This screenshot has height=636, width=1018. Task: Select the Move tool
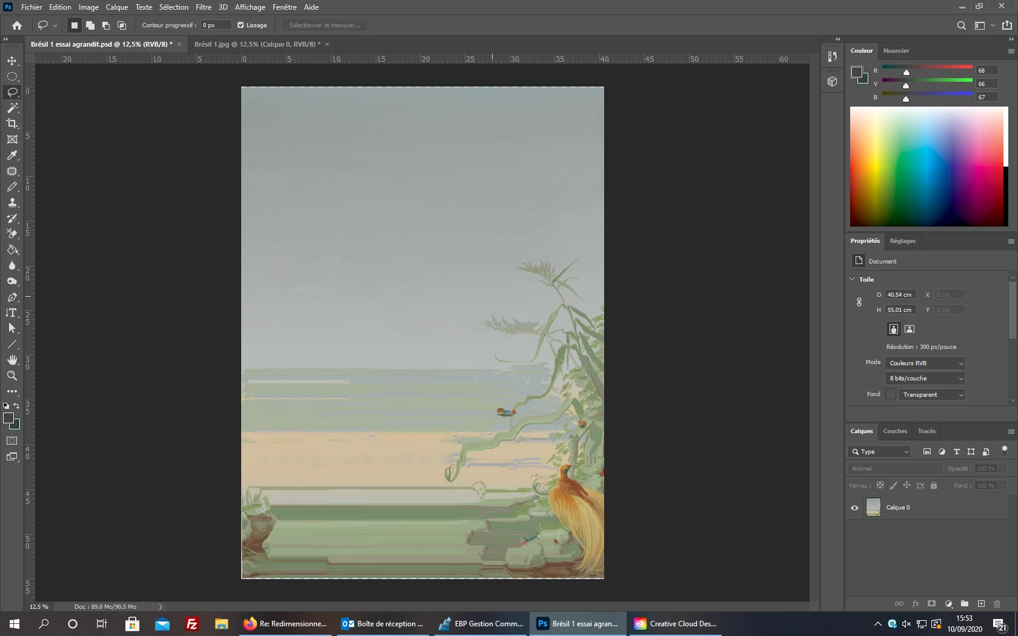pyautogui.click(x=12, y=61)
